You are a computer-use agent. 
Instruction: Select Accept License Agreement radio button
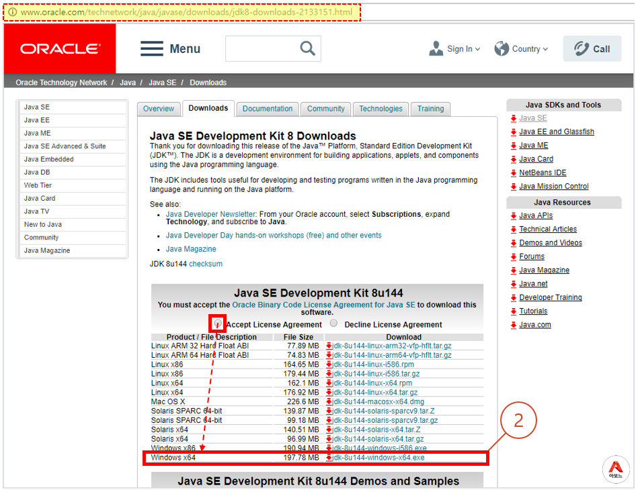click(218, 324)
